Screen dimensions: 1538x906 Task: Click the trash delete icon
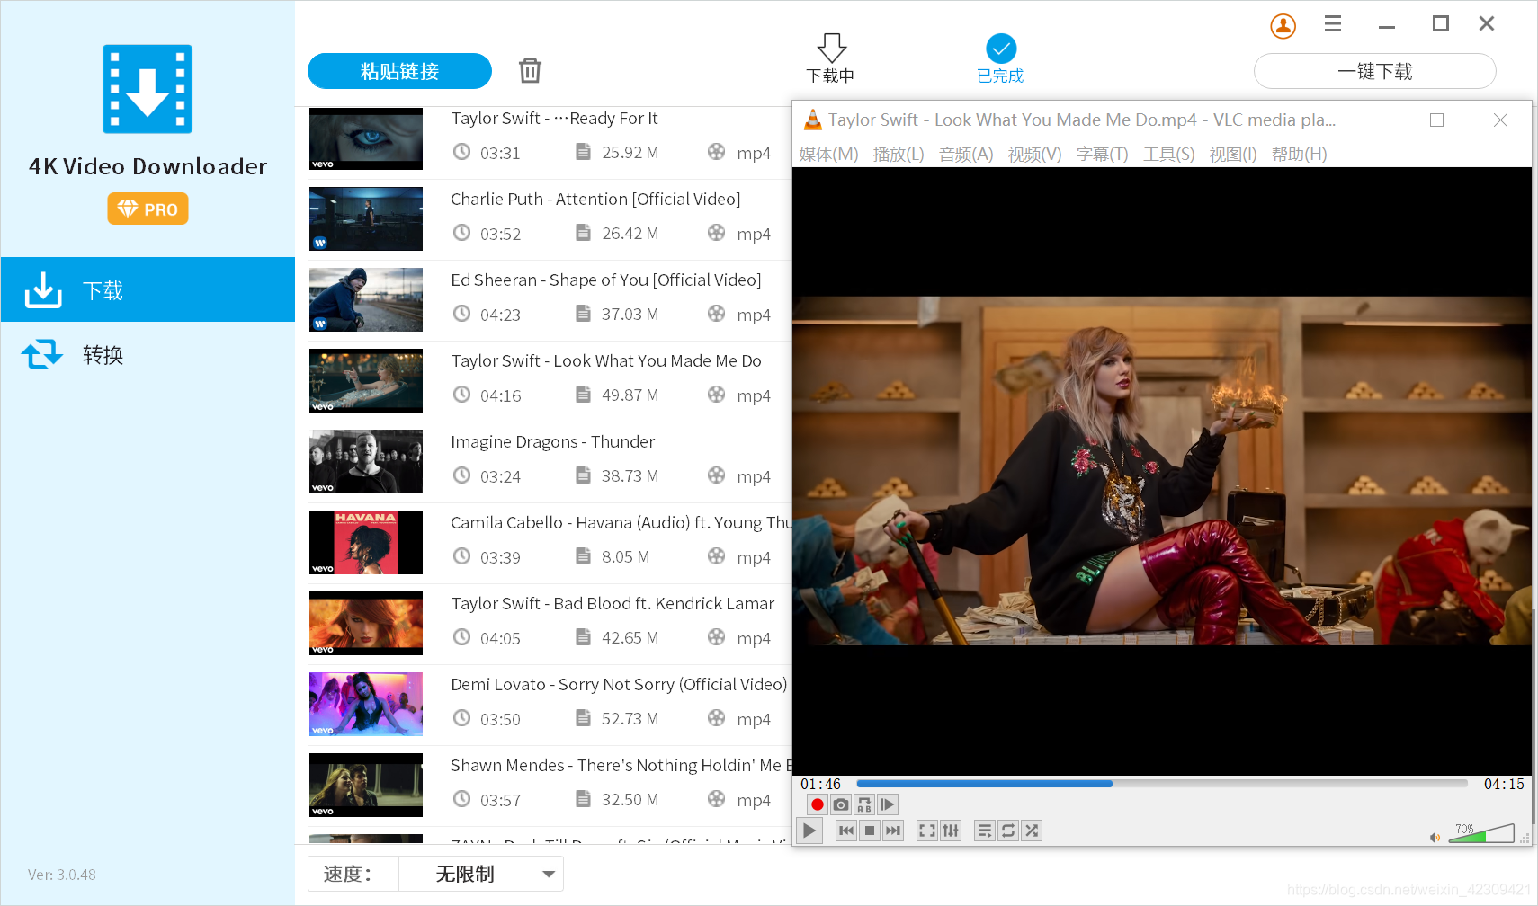(x=530, y=70)
